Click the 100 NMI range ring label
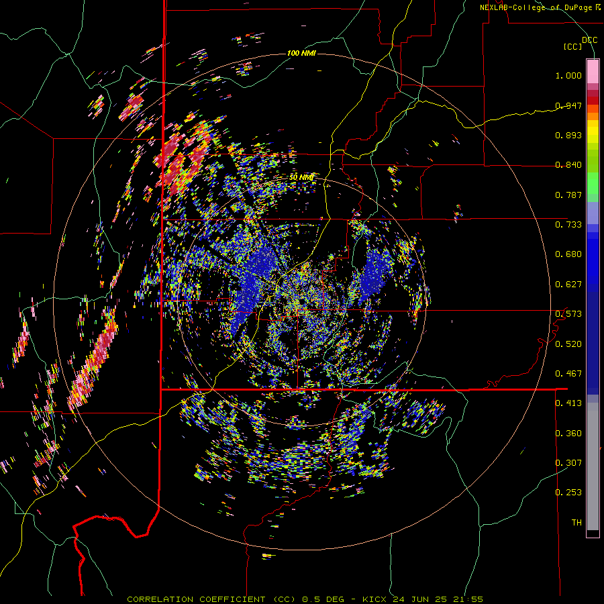 301,53
